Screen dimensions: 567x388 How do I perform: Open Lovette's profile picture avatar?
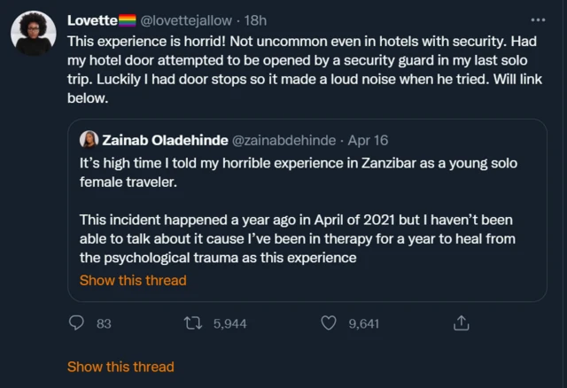tap(34, 35)
